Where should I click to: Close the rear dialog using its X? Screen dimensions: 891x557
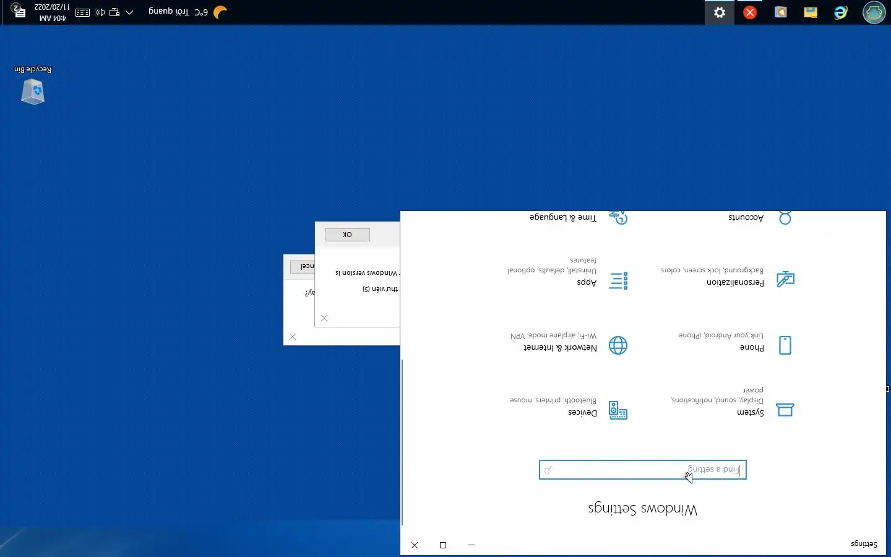coord(293,337)
